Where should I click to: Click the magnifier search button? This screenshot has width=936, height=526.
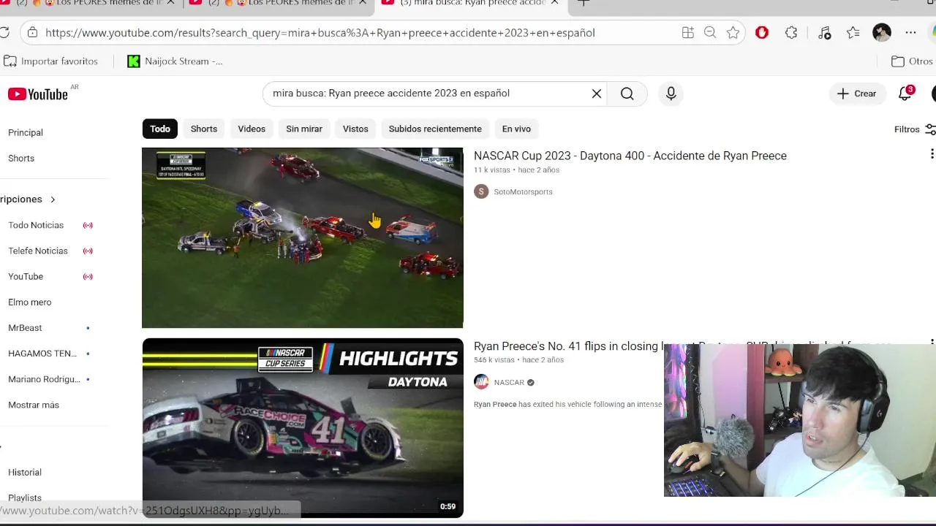click(627, 94)
